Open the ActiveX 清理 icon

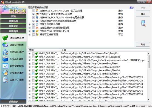[5, 59]
